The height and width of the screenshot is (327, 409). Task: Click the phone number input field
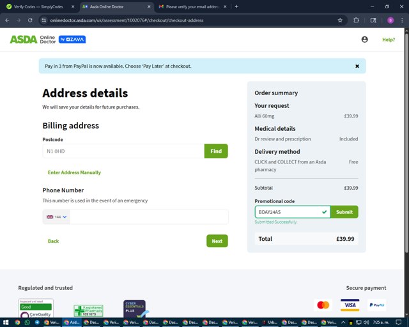(149, 217)
